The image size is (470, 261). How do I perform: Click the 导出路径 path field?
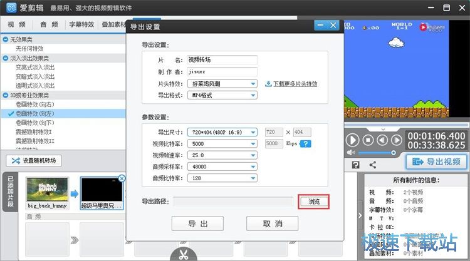pos(233,202)
